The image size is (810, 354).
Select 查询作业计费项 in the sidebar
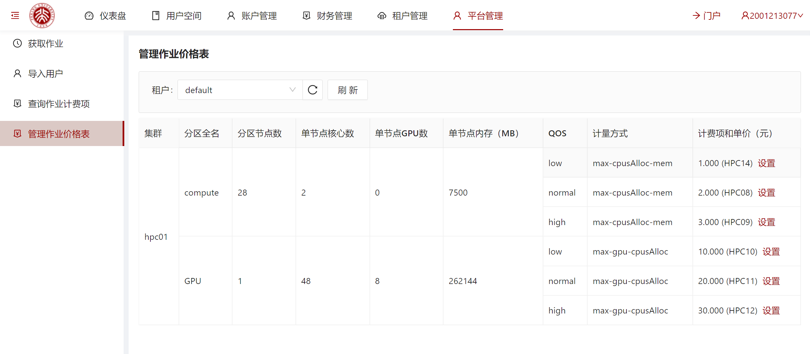tap(59, 103)
